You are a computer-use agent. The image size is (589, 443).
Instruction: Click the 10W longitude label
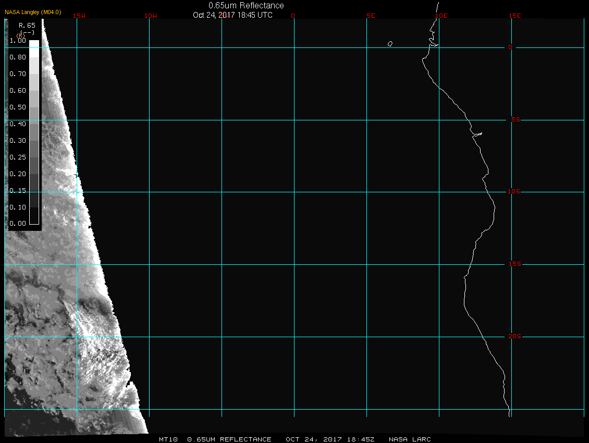point(150,16)
